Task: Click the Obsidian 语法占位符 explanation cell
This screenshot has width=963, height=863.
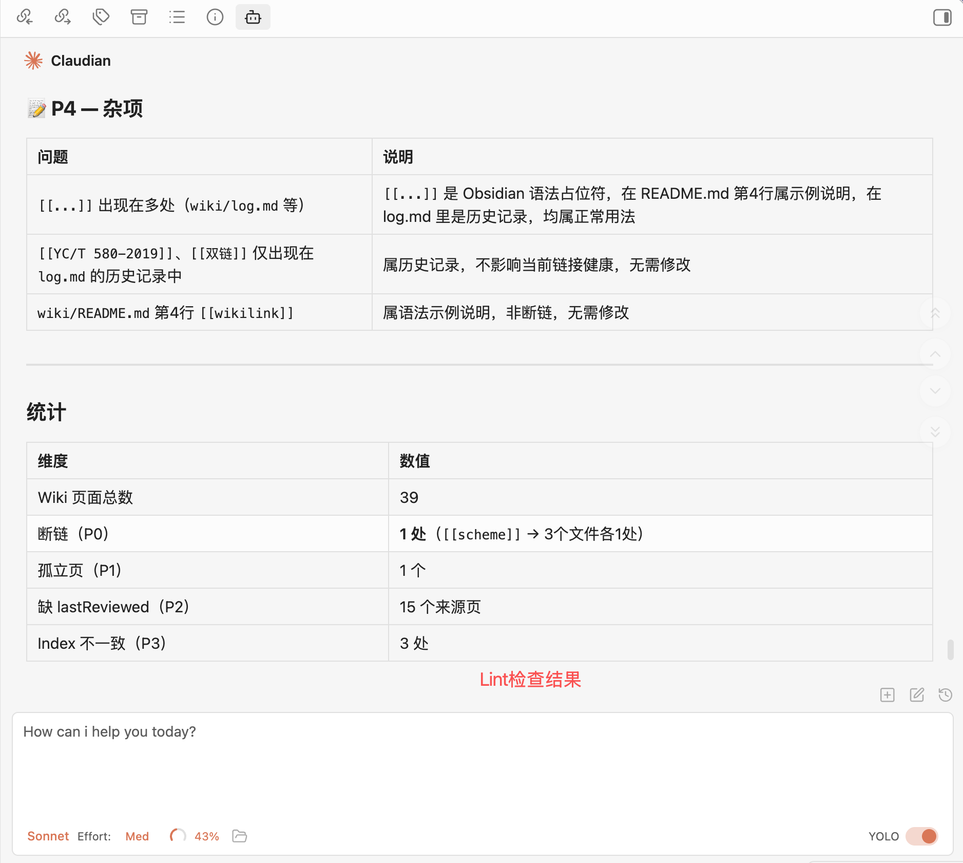Action: 652,205
